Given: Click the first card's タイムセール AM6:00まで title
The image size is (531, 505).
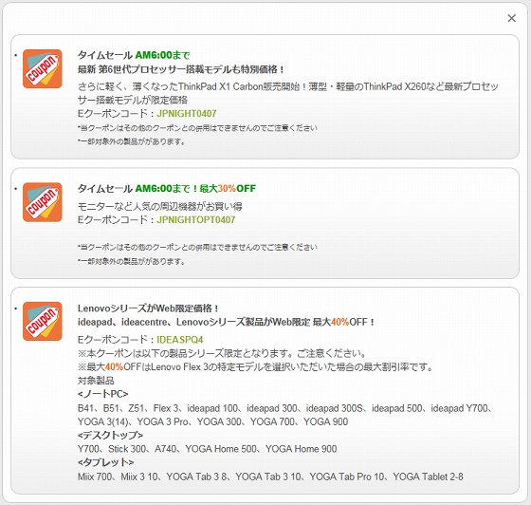Looking at the screenshot, I should click(x=134, y=55).
